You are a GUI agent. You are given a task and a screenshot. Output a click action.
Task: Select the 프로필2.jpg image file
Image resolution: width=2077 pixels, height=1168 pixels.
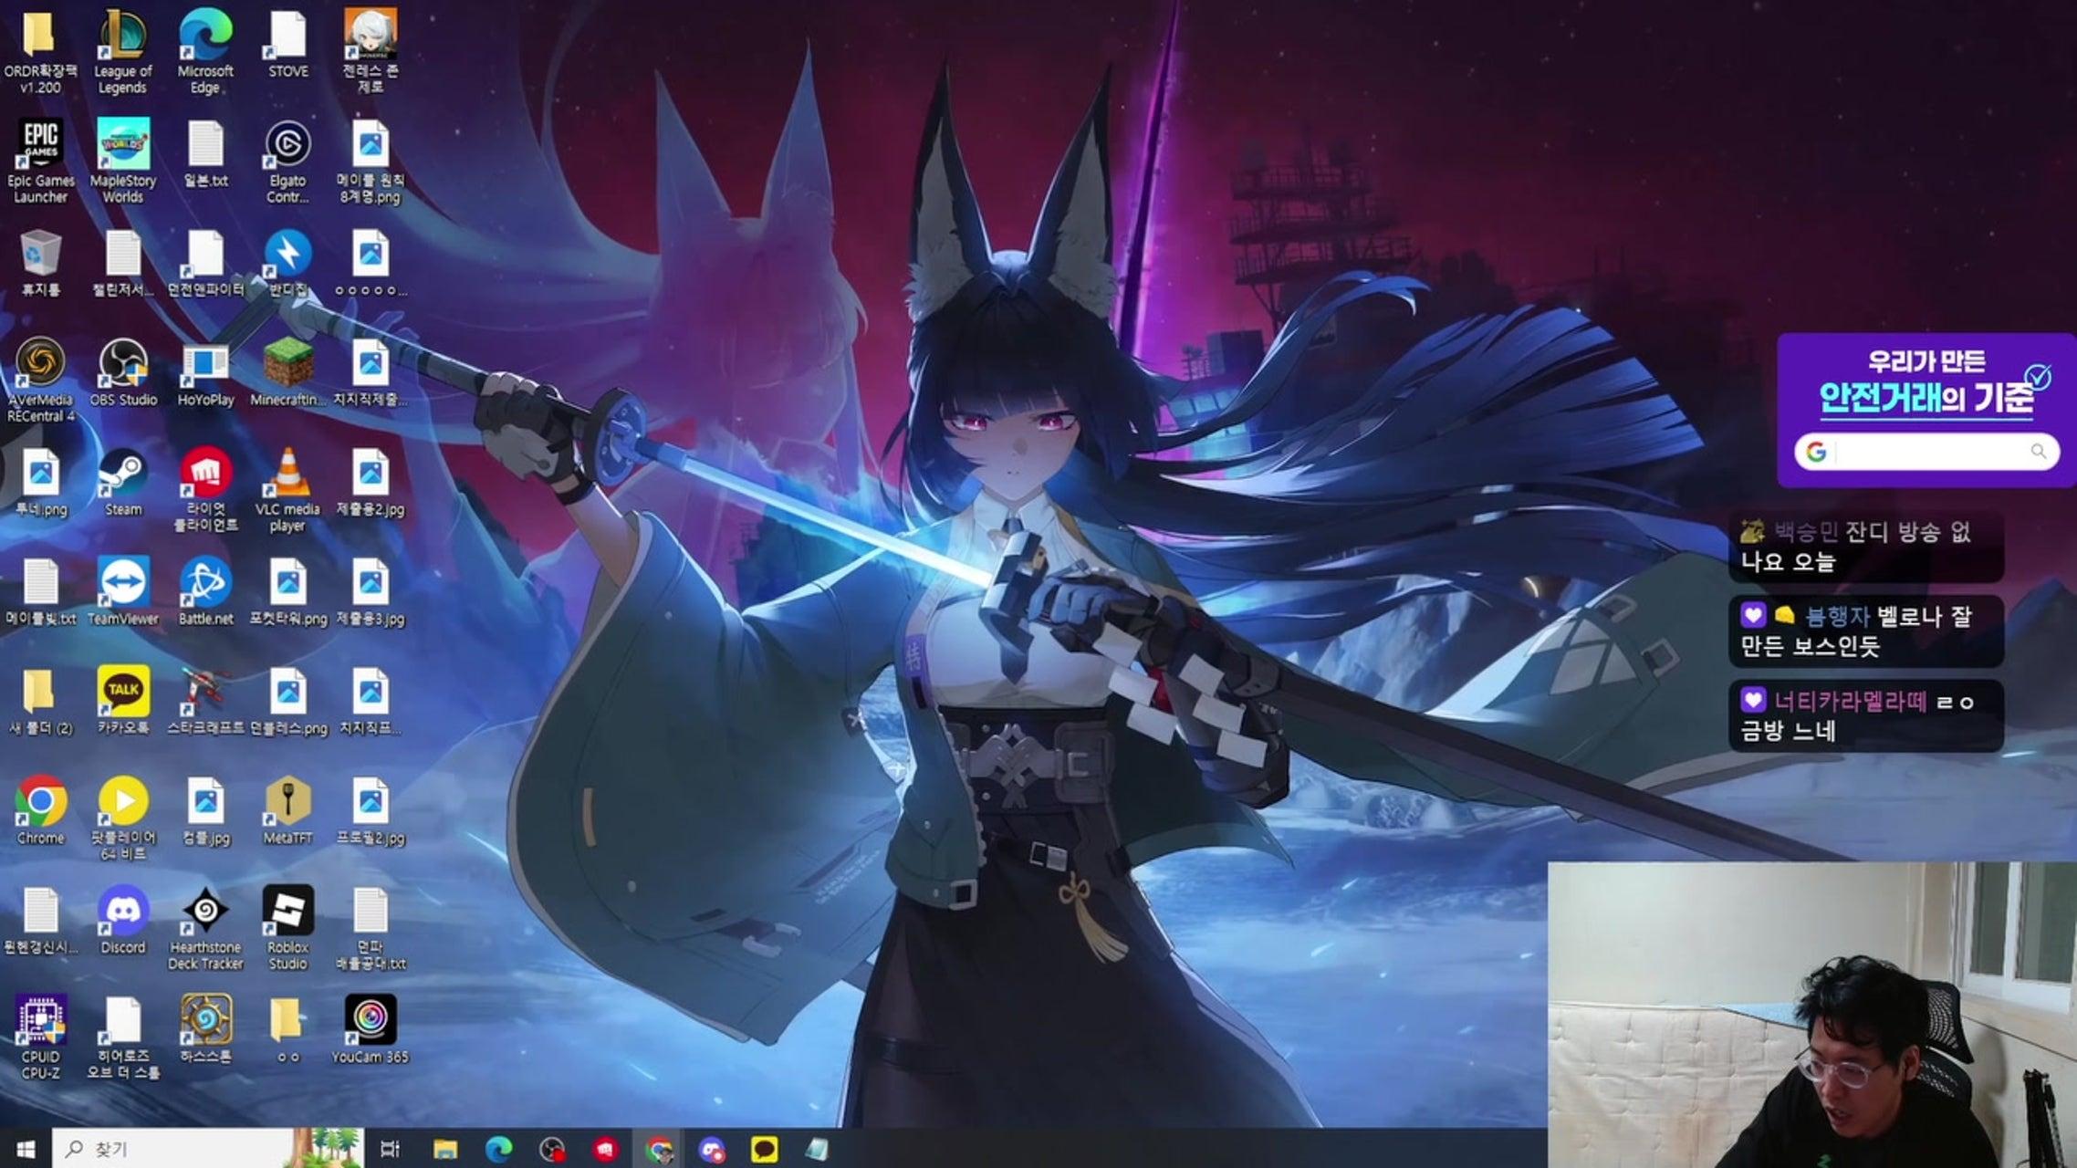point(370,810)
